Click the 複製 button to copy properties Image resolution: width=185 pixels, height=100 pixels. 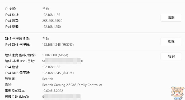click(171, 56)
